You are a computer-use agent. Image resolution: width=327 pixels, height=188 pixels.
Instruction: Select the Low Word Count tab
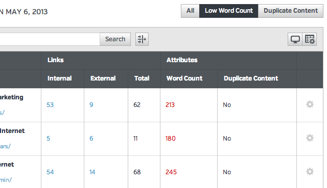229,11
